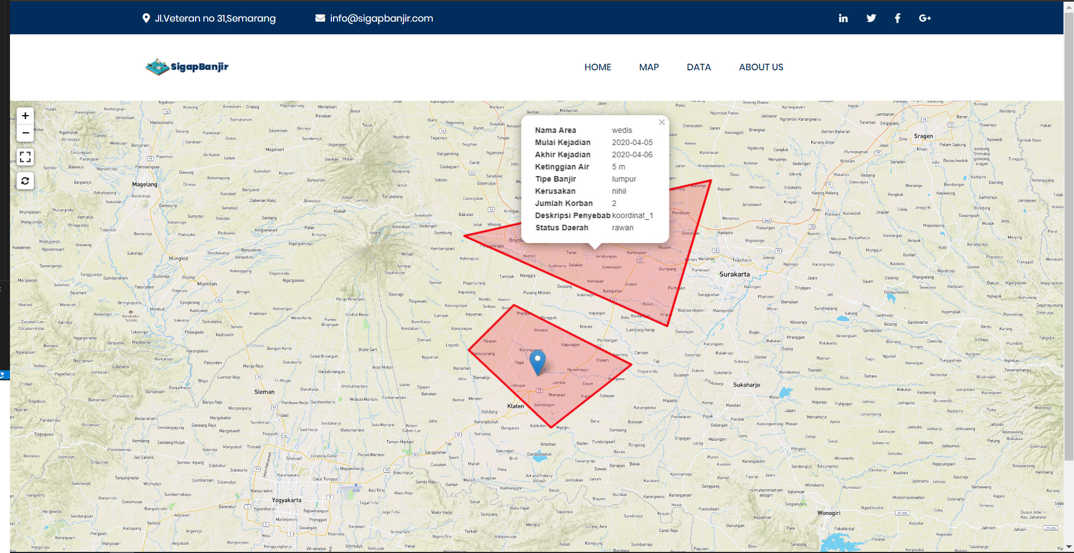Navigate to the HOME menu item
Screen dimensions: 1074x553
[x=597, y=67]
